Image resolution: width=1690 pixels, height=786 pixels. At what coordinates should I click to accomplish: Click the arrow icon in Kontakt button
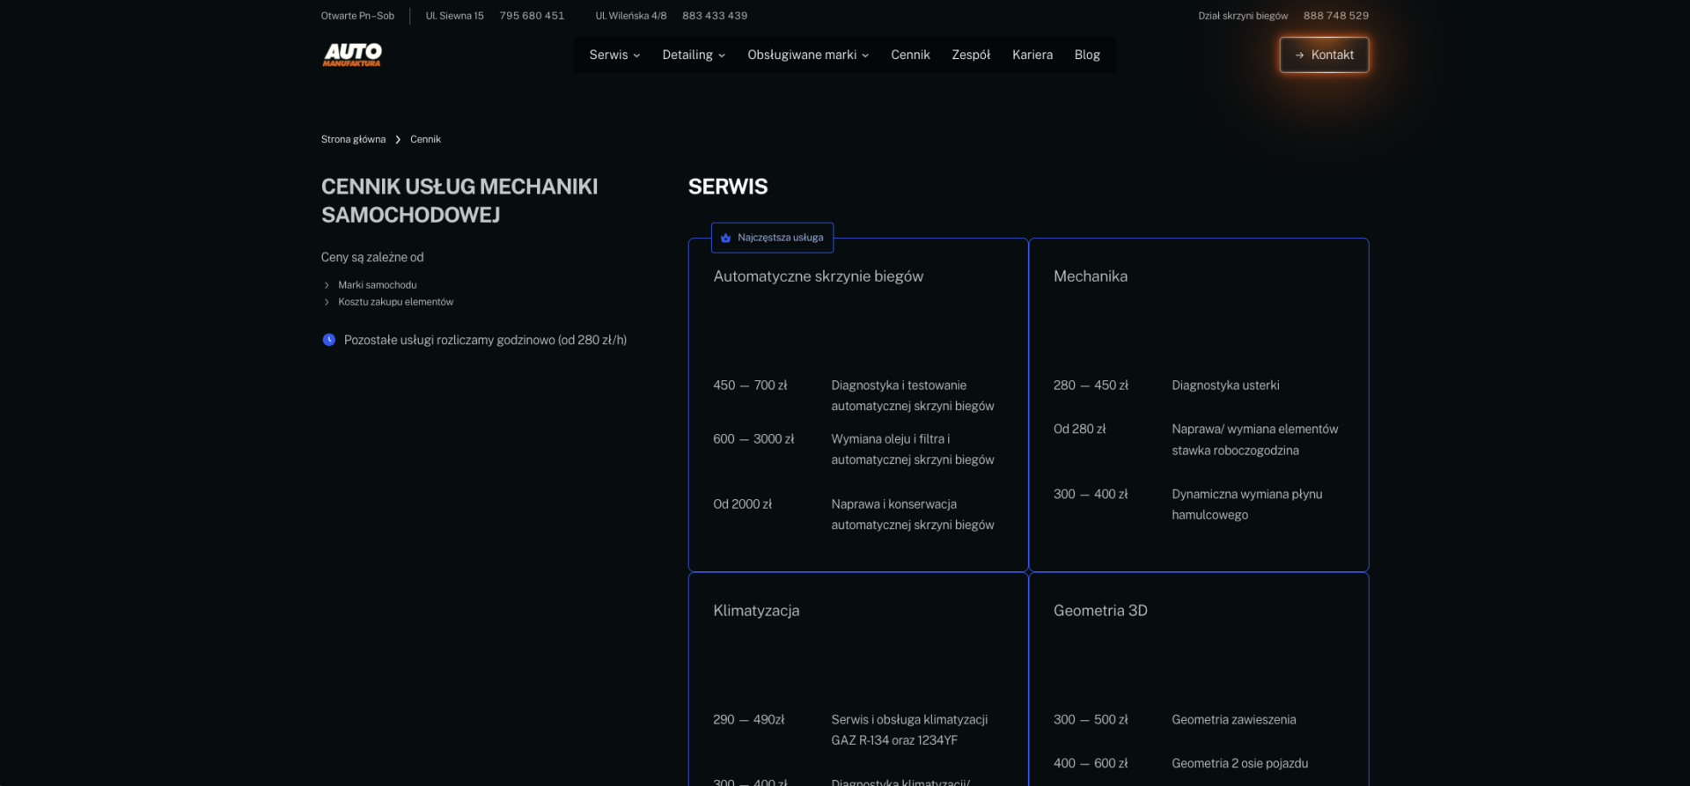1298,55
